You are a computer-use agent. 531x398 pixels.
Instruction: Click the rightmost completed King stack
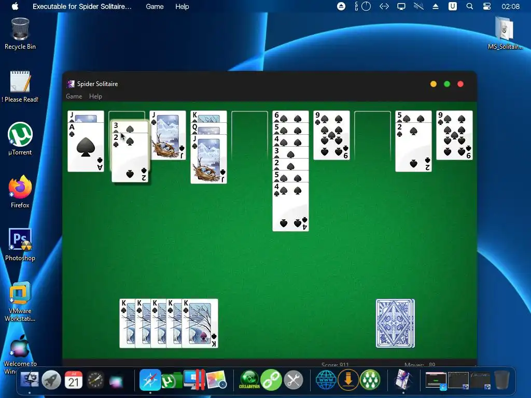200,323
